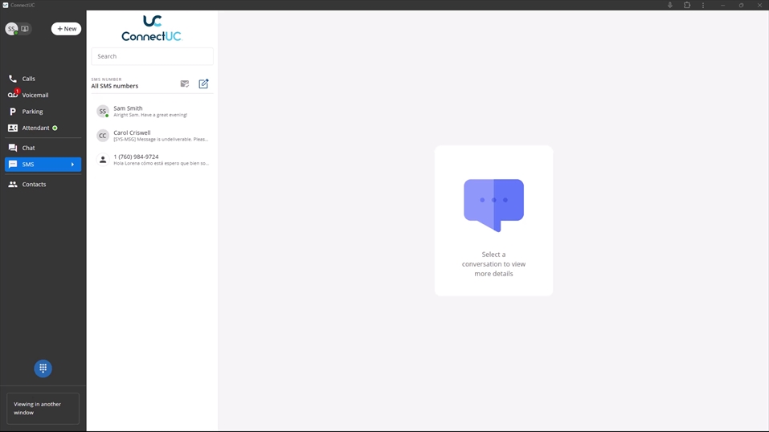Image resolution: width=769 pixels, height=432 pixels.
Task: Click the mark all messages read icon
Action: (x=185, y=84)
